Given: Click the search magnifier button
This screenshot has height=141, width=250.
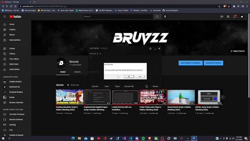Looking at the screenshot, I should pos(157,16).
